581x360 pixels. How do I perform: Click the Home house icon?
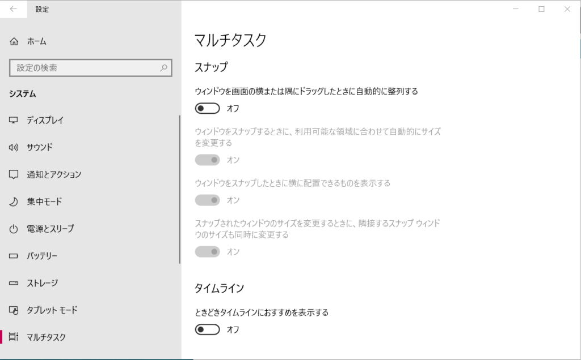pos(14,41)
